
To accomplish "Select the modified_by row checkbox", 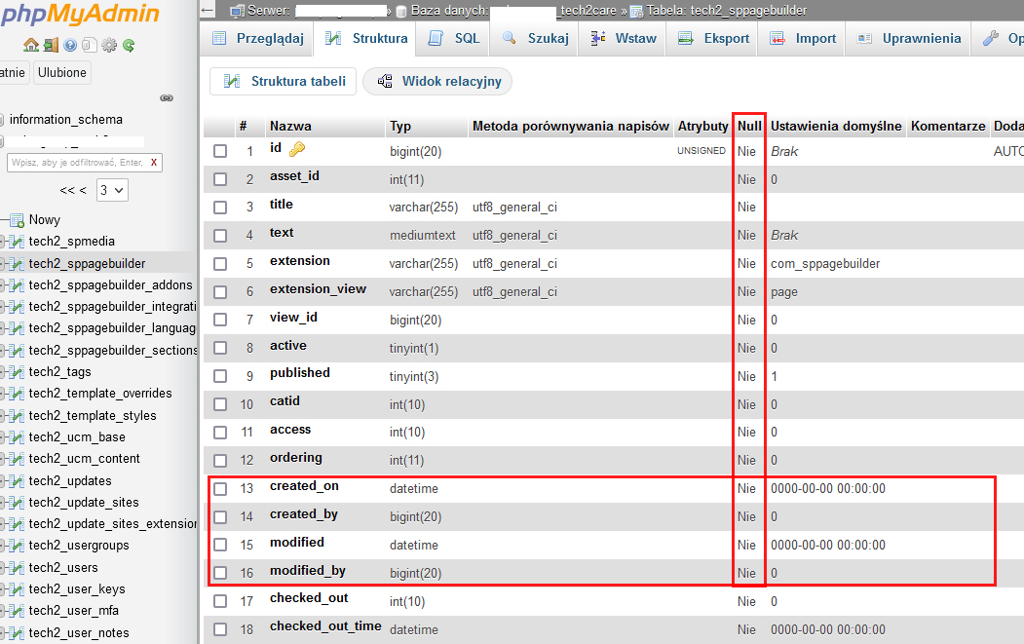I will coord(220,573).
